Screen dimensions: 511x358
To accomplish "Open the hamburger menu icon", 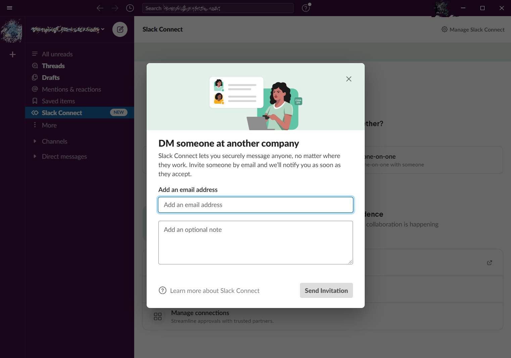I will pyautogui.click(x=9, y=8).
